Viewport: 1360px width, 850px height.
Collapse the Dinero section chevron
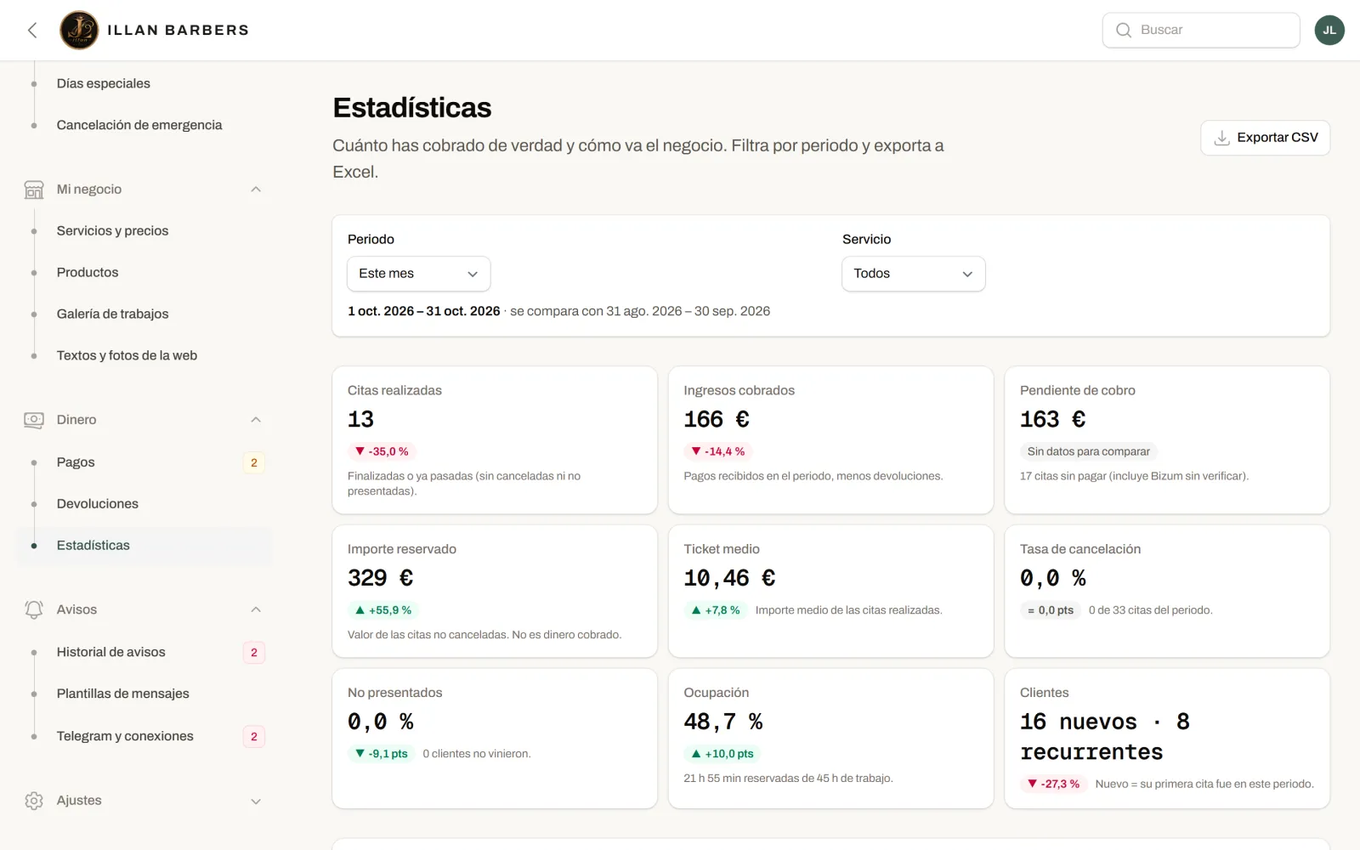pyautogui.click(x=256, y=420)
